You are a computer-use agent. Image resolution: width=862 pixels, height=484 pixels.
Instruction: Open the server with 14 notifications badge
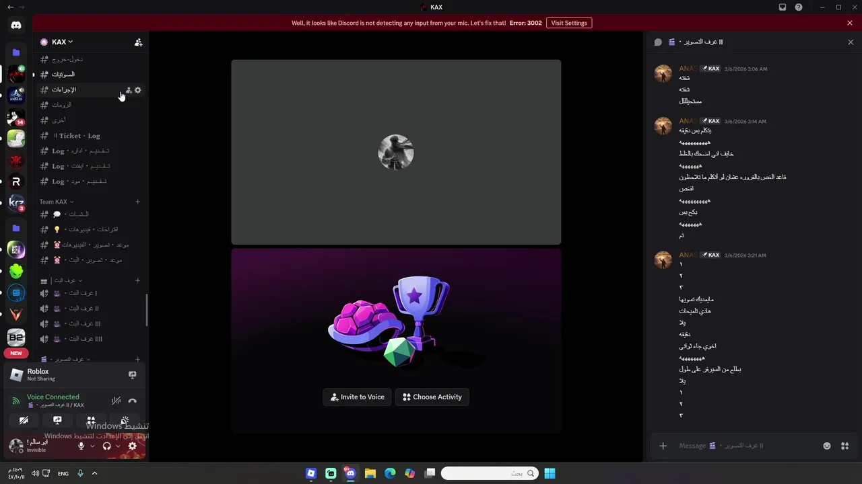click(16, 117)
